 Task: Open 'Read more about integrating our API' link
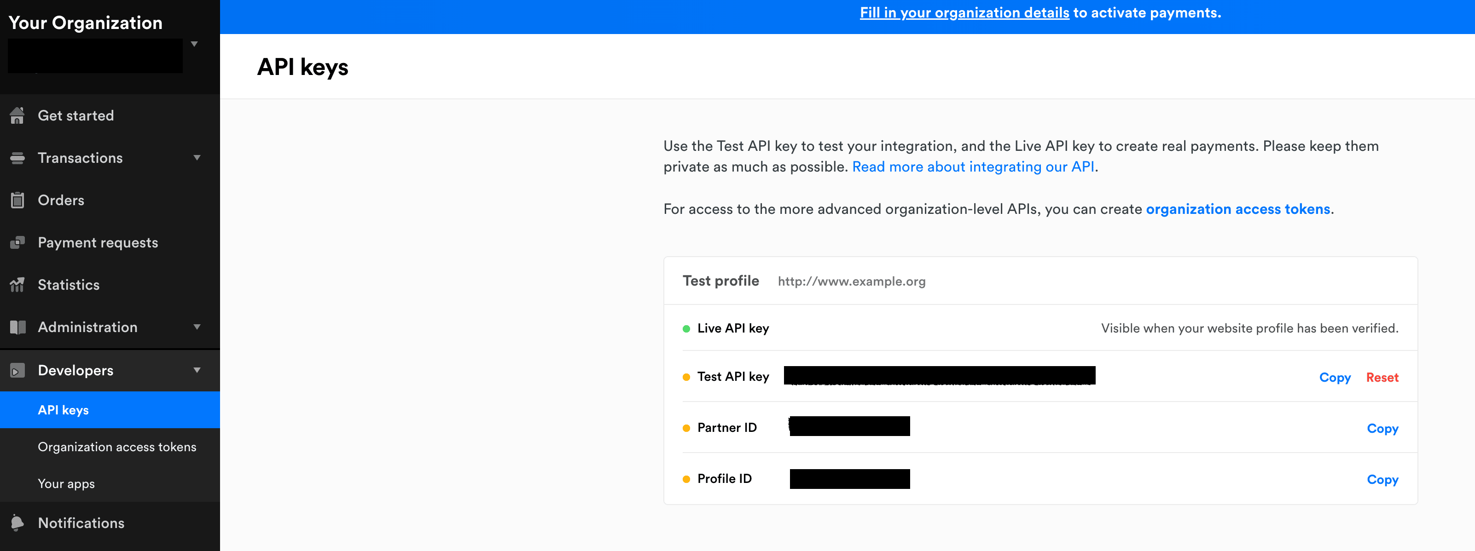click(x=973, y=166)
